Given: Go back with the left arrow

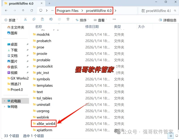Looking at the screenshot, I should pyautogui.click(x=6, y=11).
